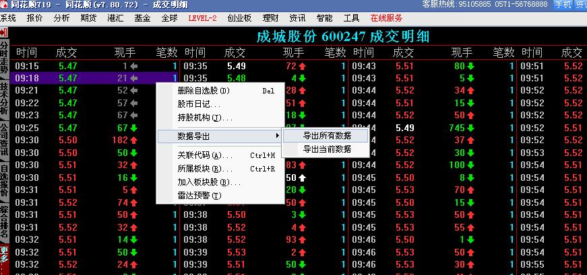587x275 pixels.
Task: Click red up arrow beside 现手 93
Action: click(302, 239)
